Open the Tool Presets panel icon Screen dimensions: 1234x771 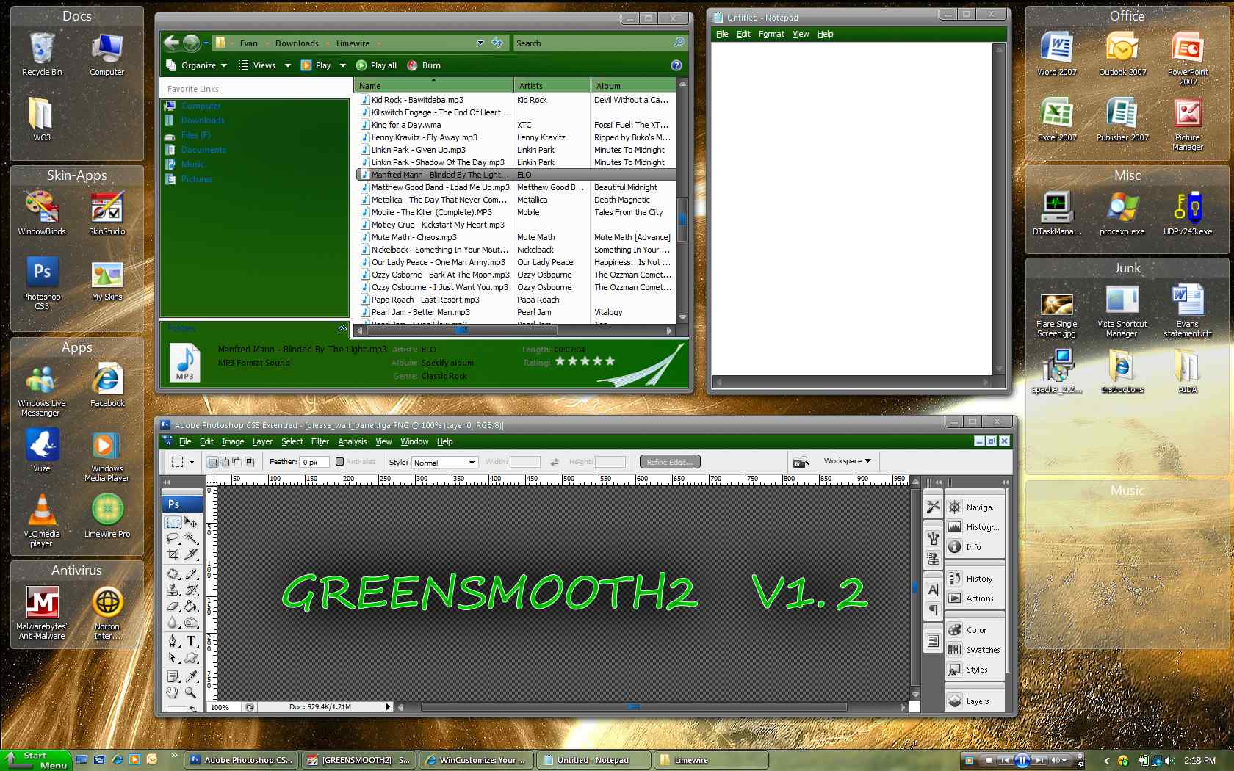click(933, 507)
